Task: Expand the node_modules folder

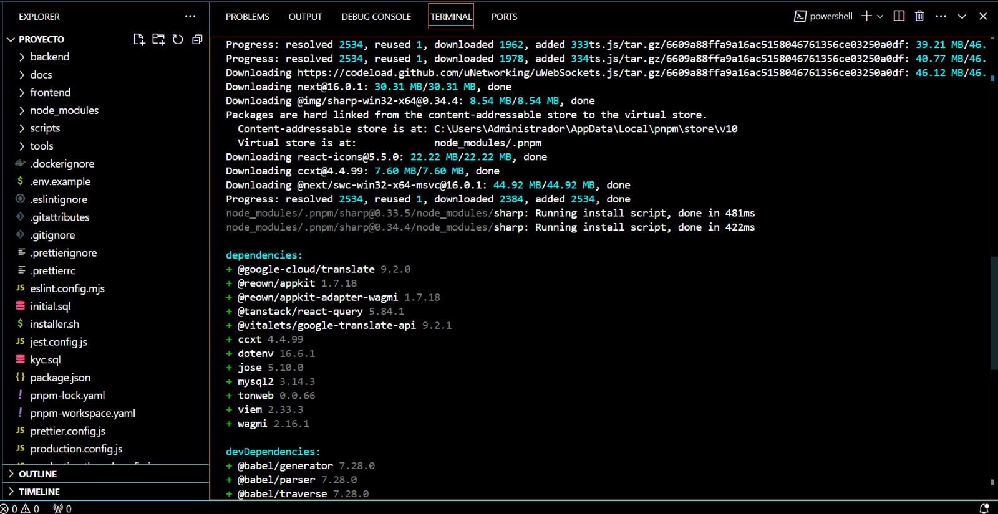Action: click(x=64, y=110)
